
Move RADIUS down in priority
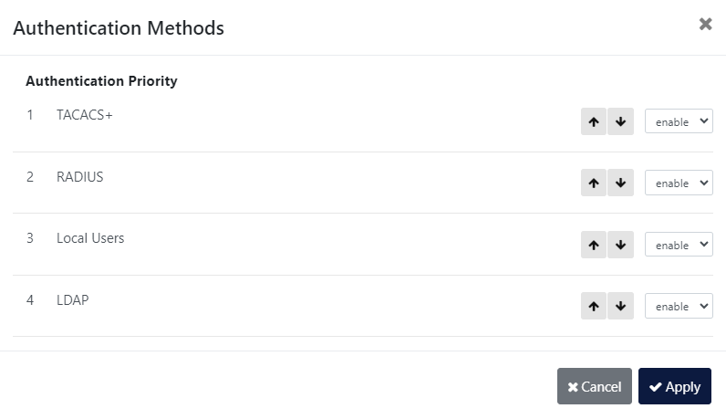pos(620,183)
